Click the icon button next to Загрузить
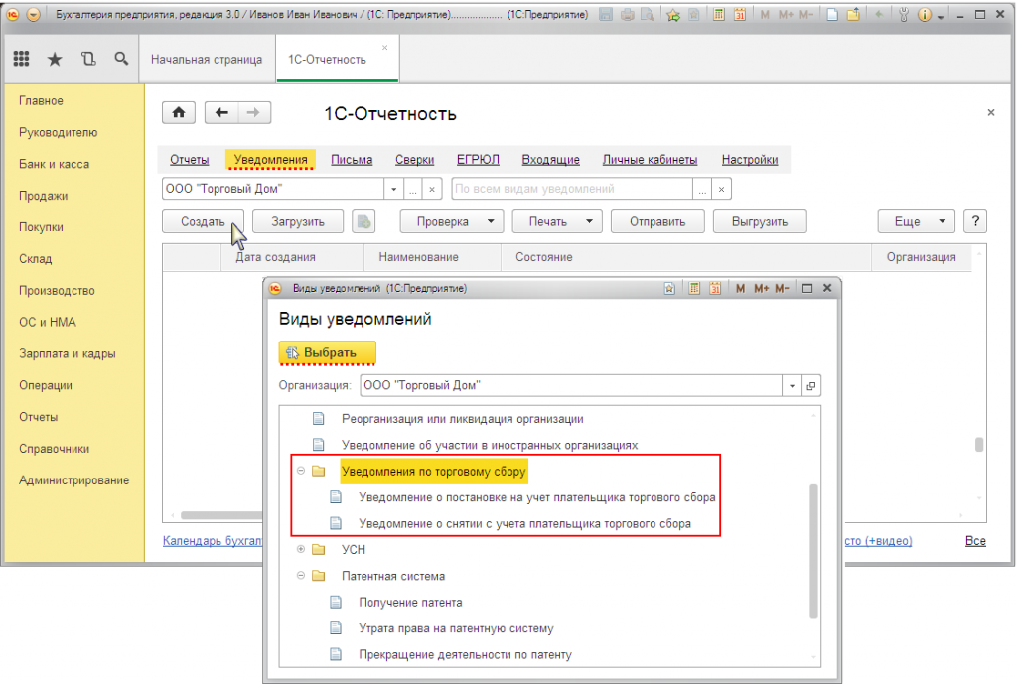The width and height of the screenshot is (1017, 684). point(363,221)
